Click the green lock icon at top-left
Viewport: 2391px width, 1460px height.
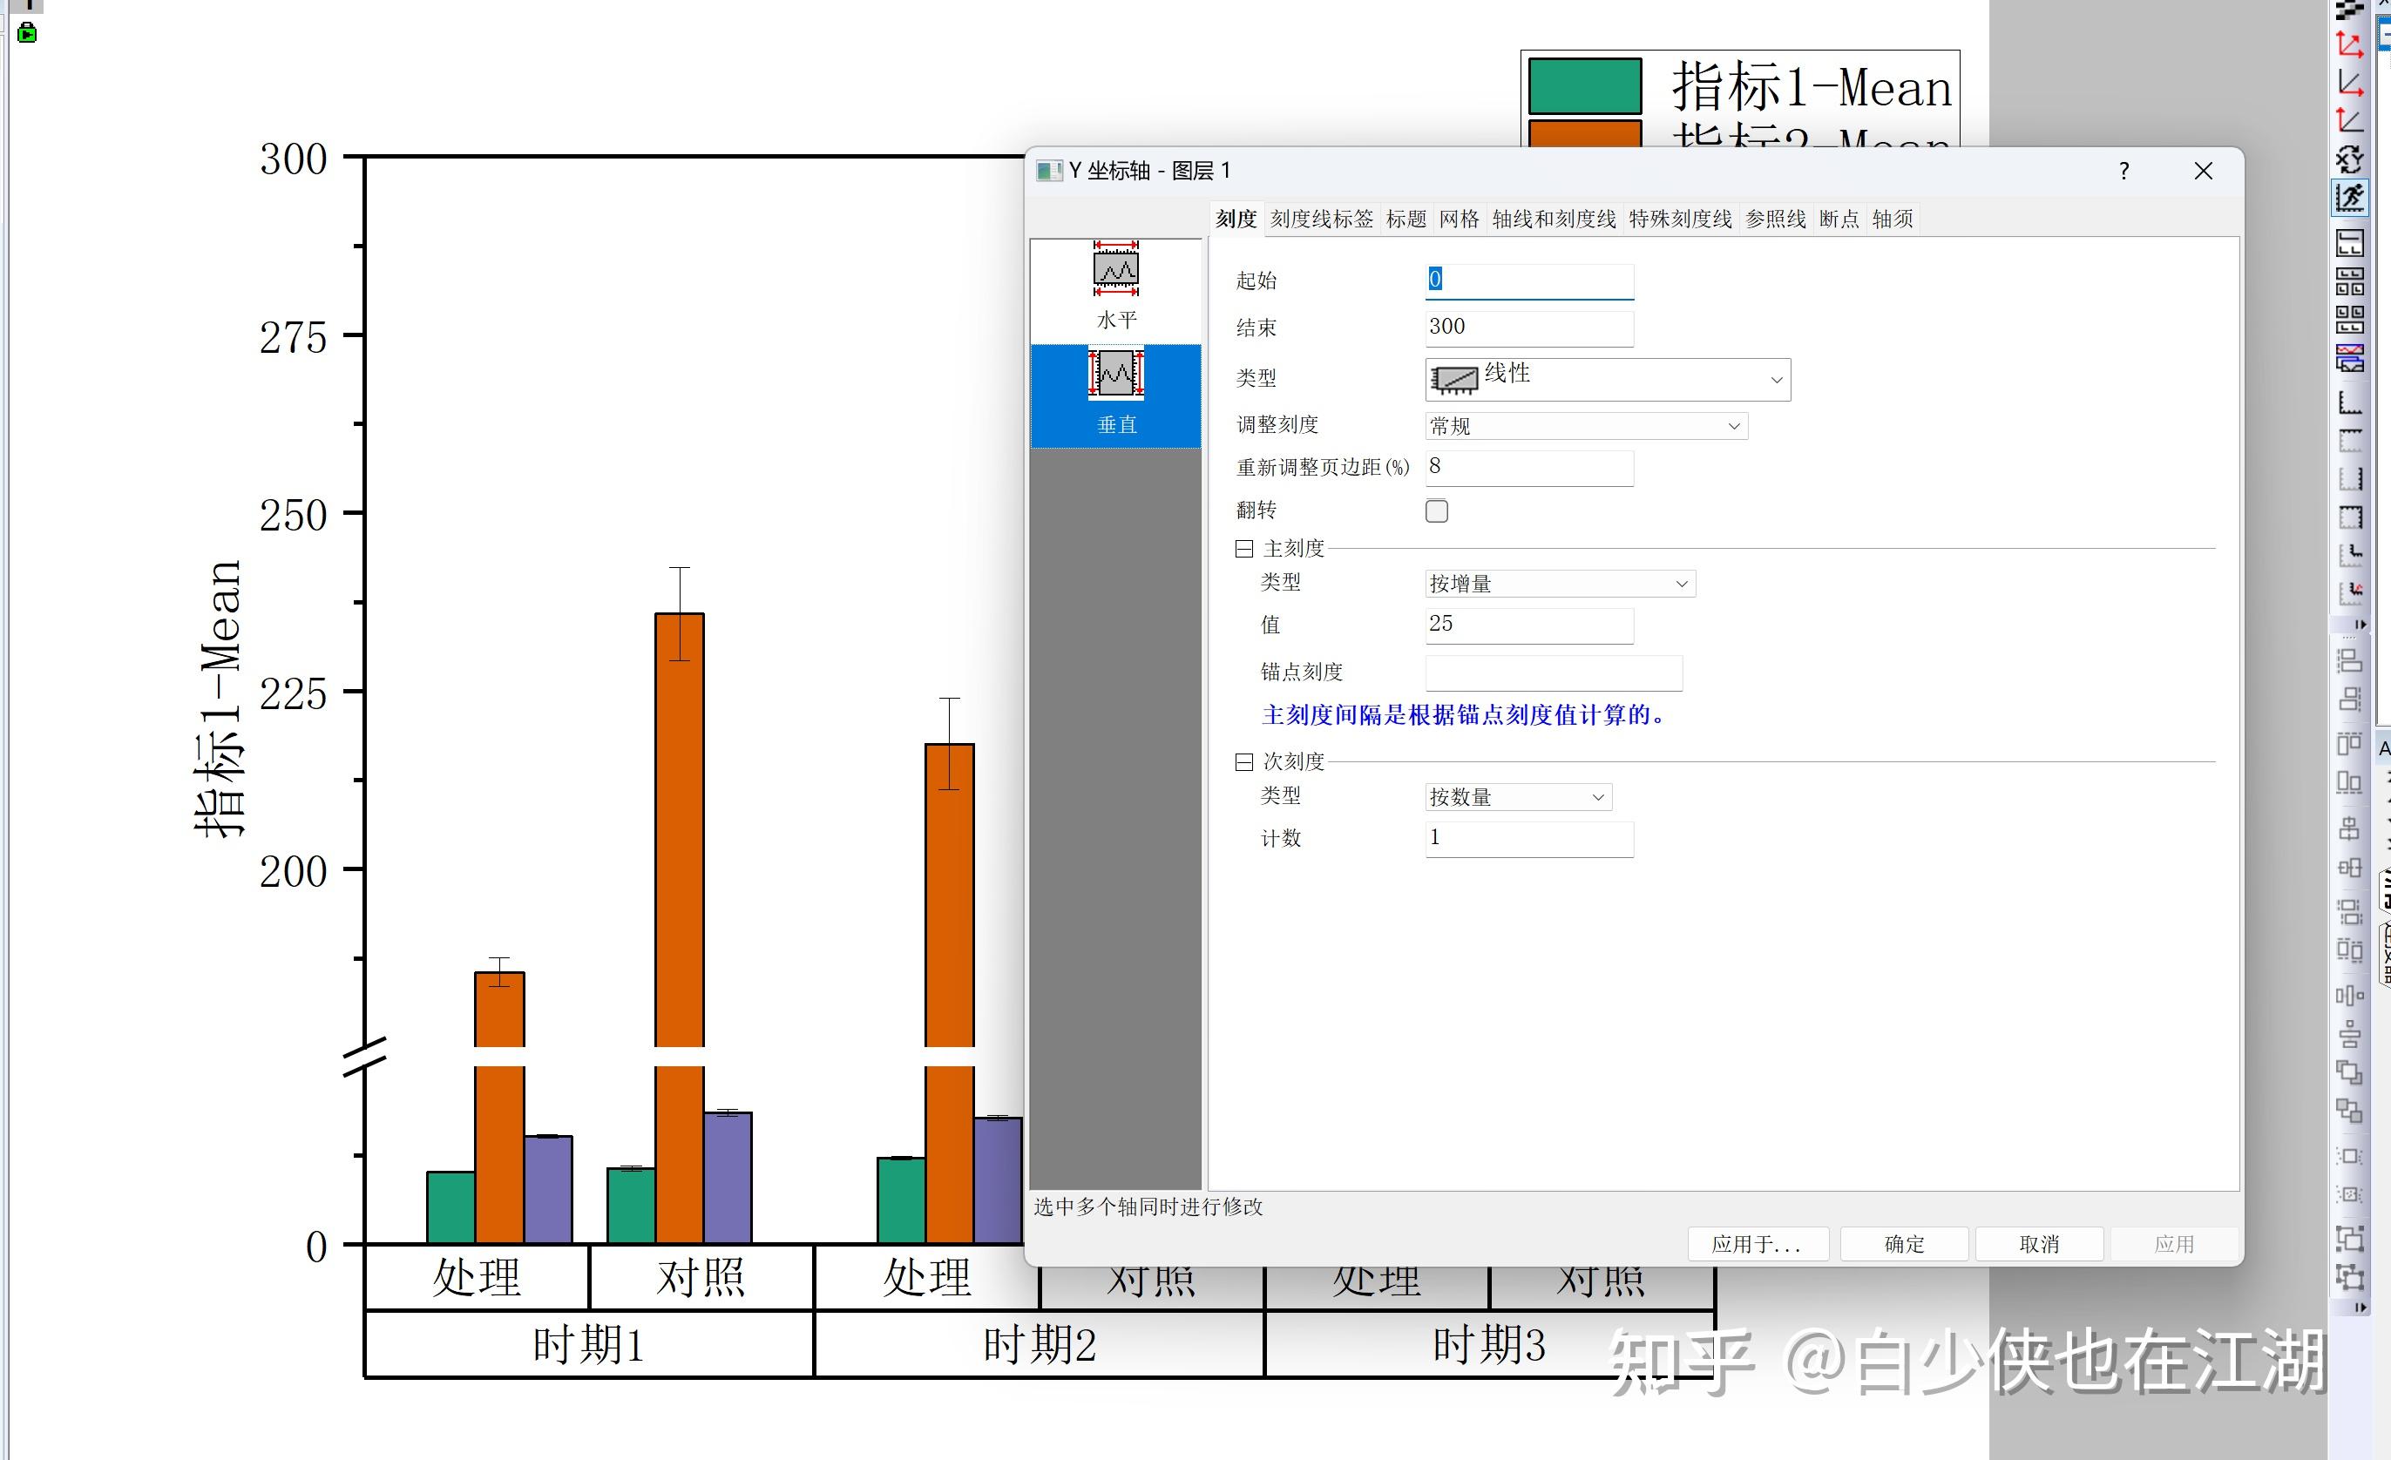pyautogui.click(x=27, y=34)
